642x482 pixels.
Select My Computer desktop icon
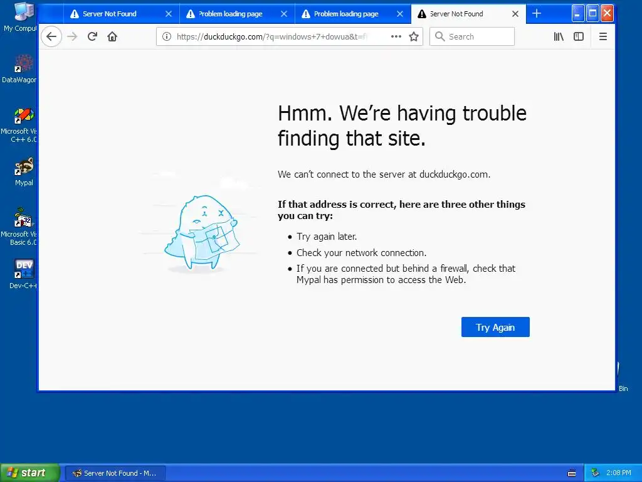point(19,17)
